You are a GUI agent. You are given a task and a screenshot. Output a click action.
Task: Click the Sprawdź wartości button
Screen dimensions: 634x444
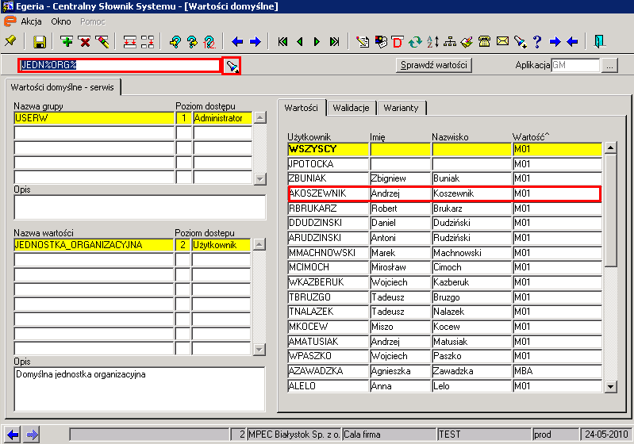434,65
